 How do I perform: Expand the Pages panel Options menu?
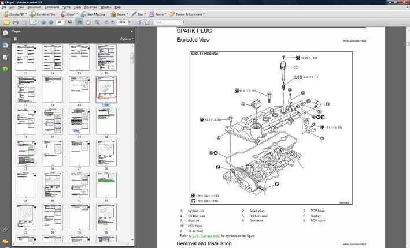pyautogui.click(x=126, y=39)
